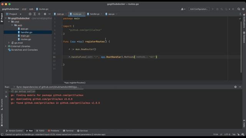Click cmd breadcrumb in navigation bar
Viewport: 246px width, 138px height.
click(x=24, y=9)
